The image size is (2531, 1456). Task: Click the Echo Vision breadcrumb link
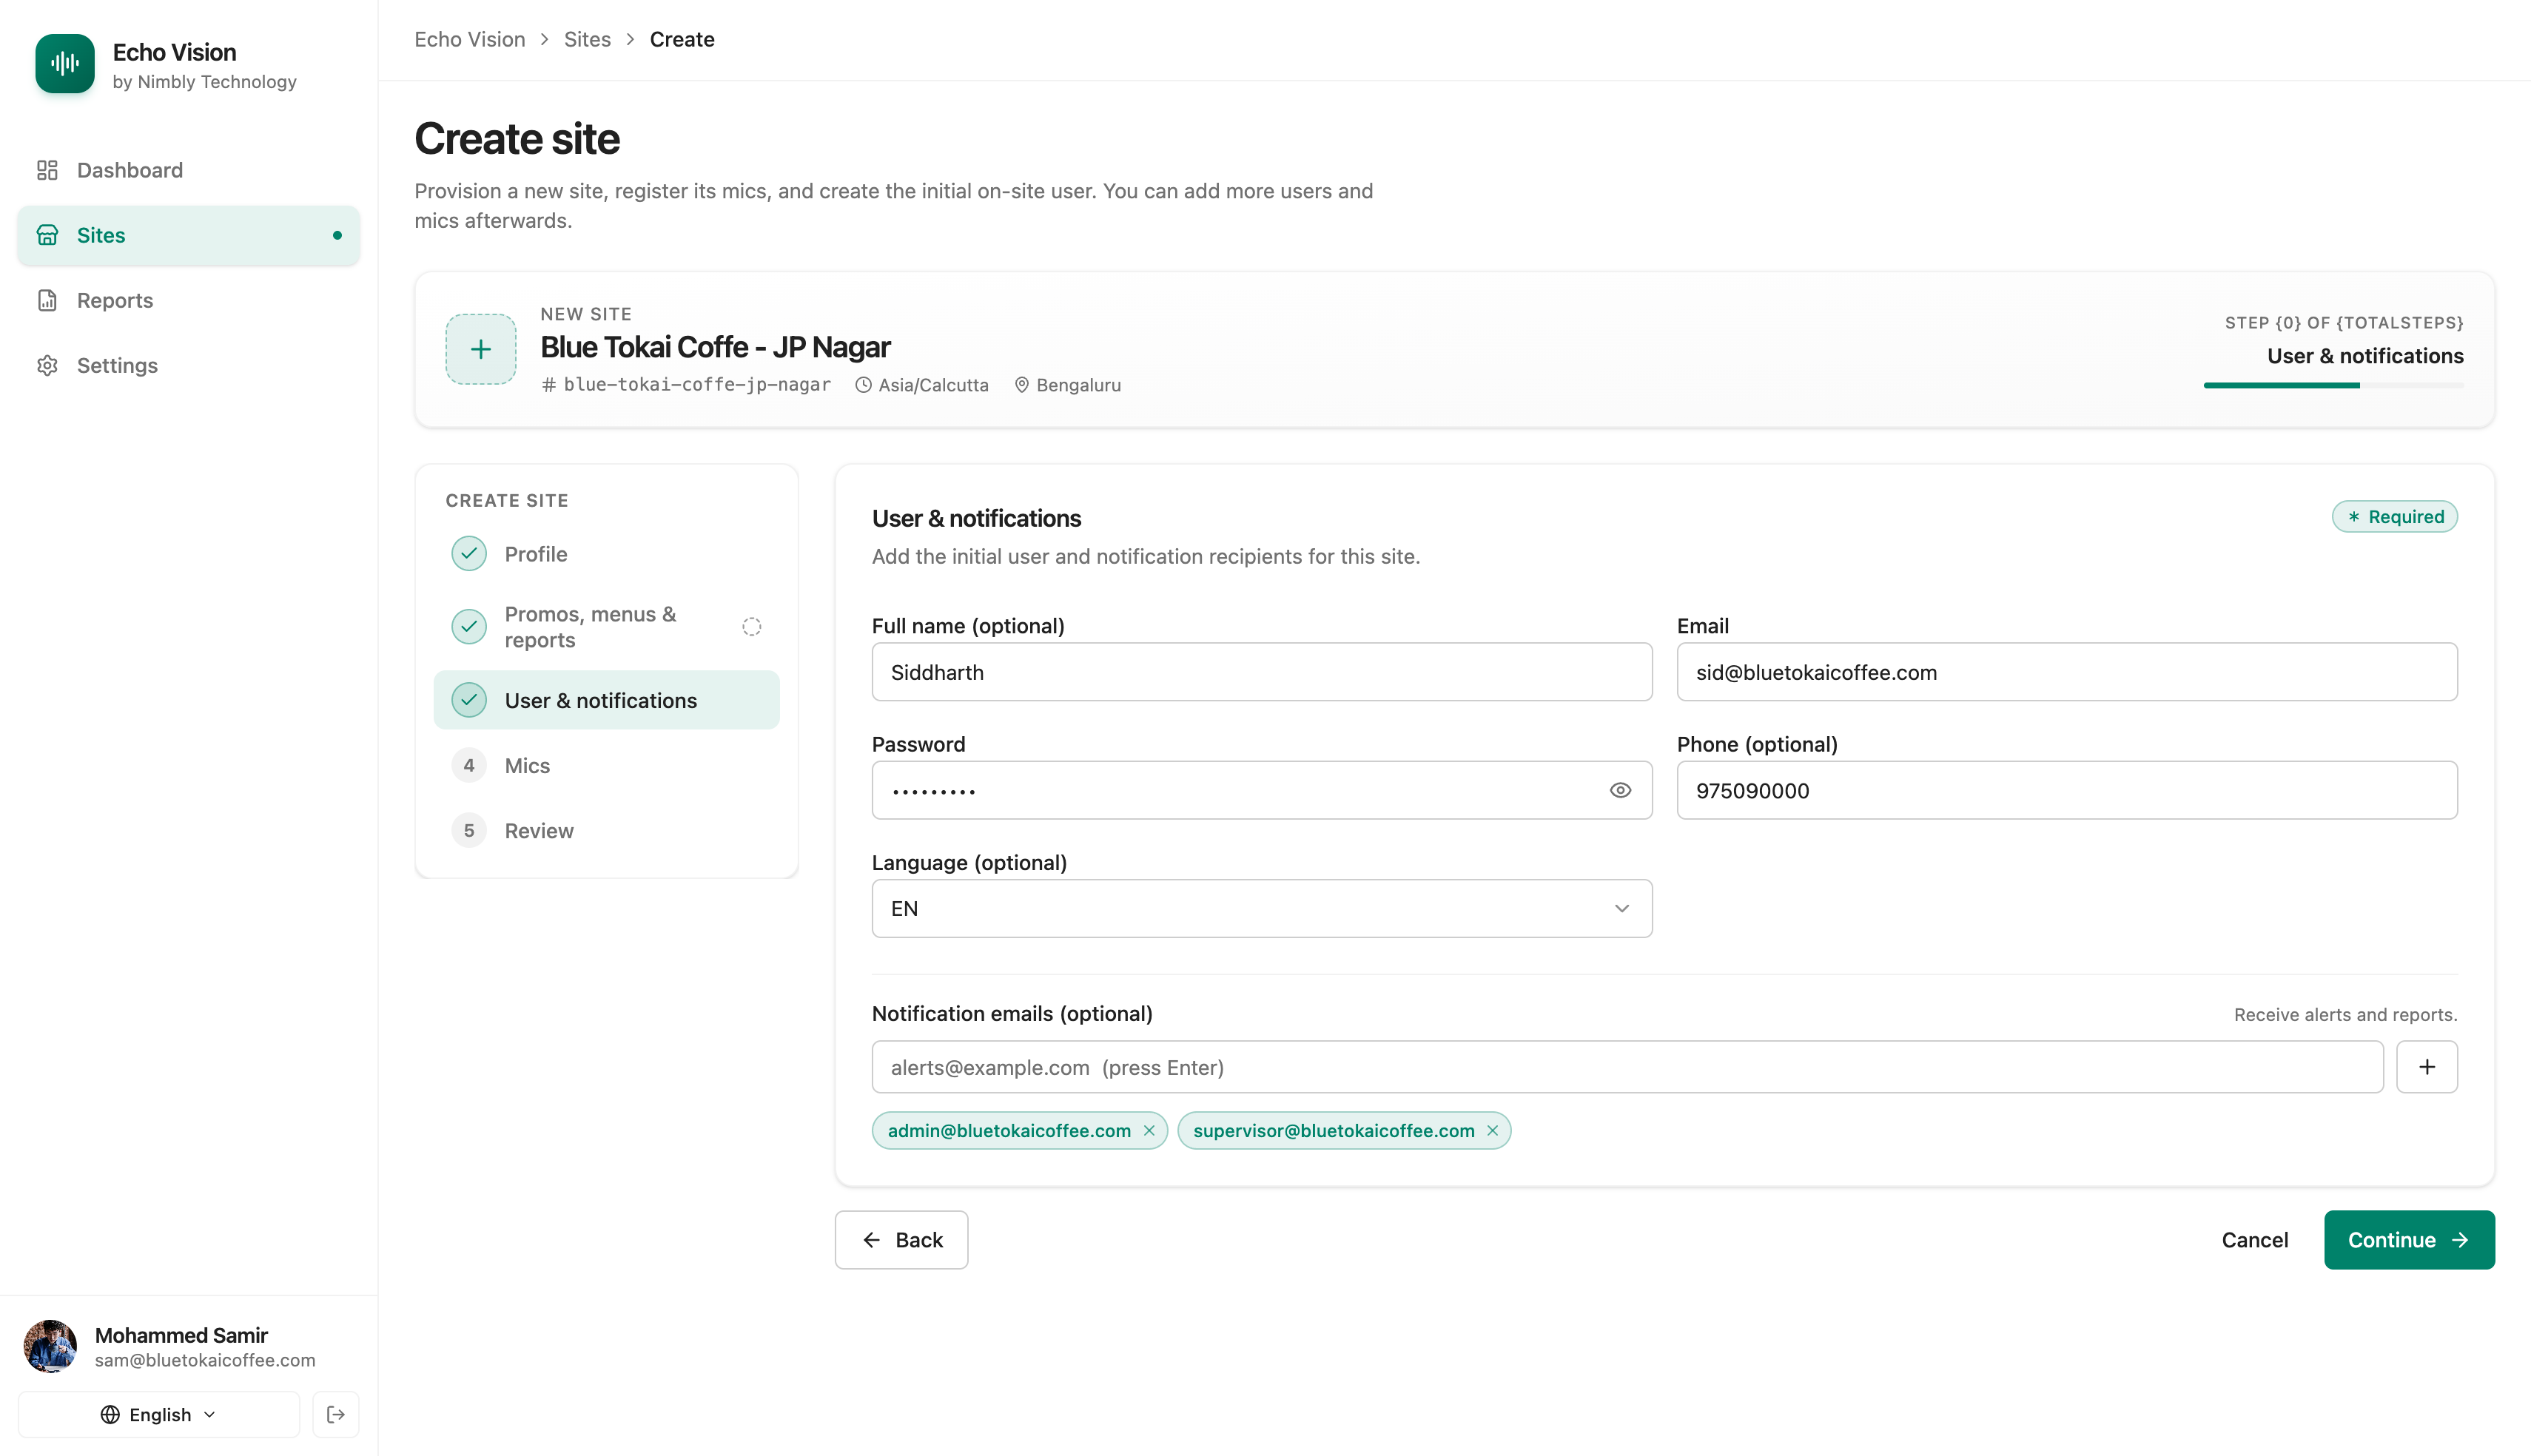point(470,39)
